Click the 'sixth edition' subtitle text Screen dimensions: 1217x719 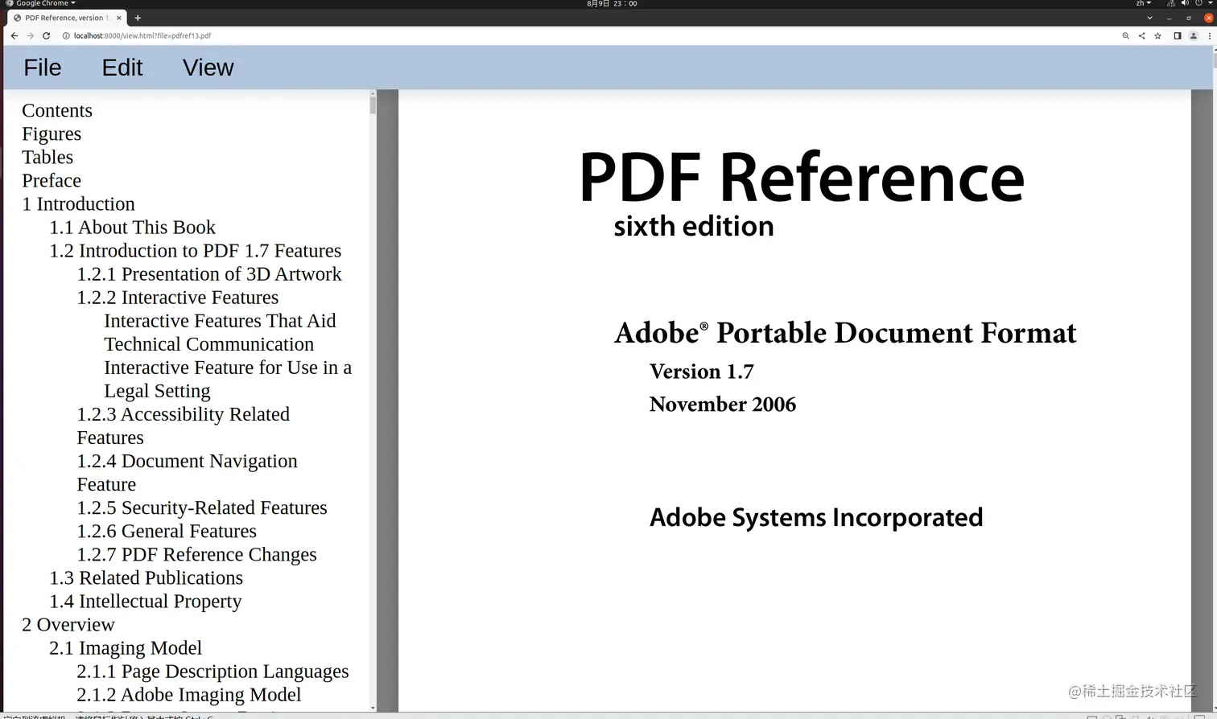click(694, 226)
